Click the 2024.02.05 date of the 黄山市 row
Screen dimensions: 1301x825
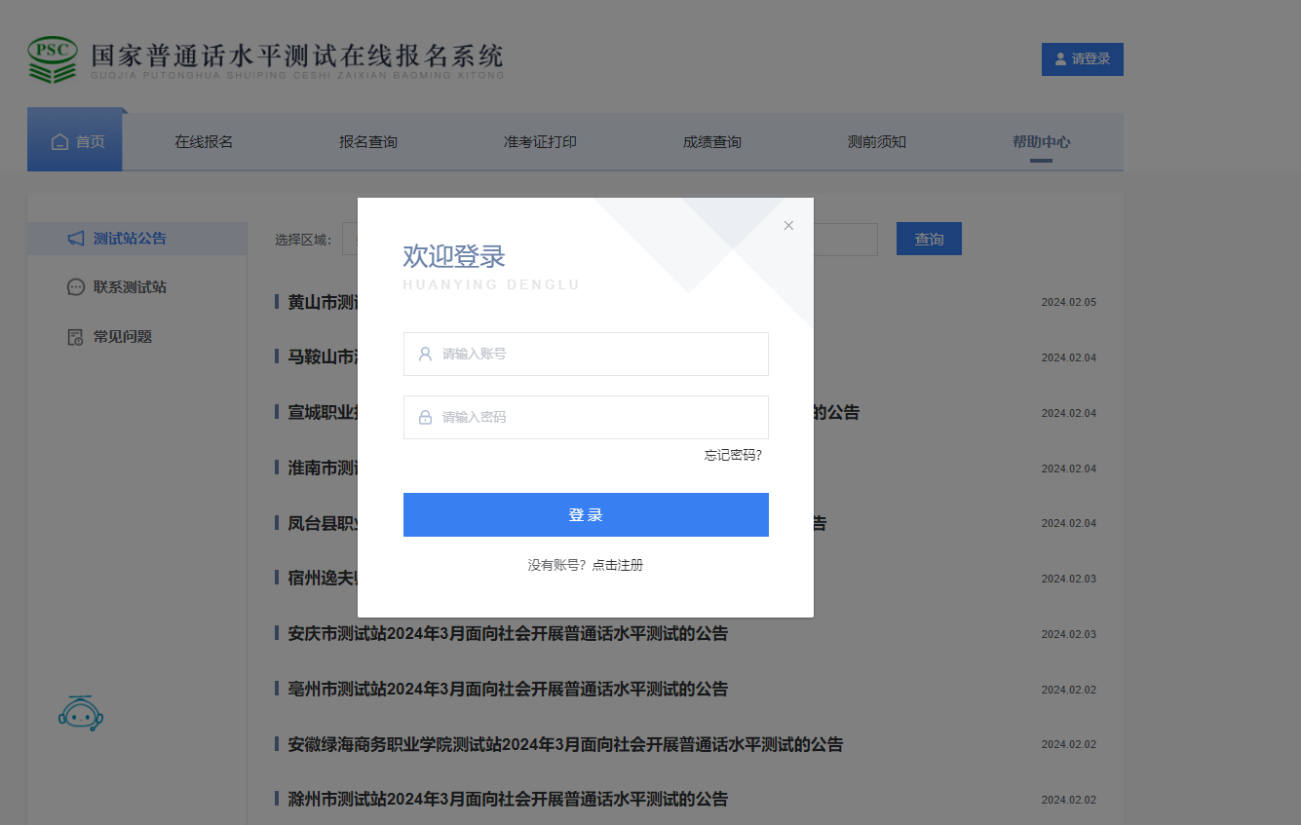pyautogui.click(x=1068, y=302)
